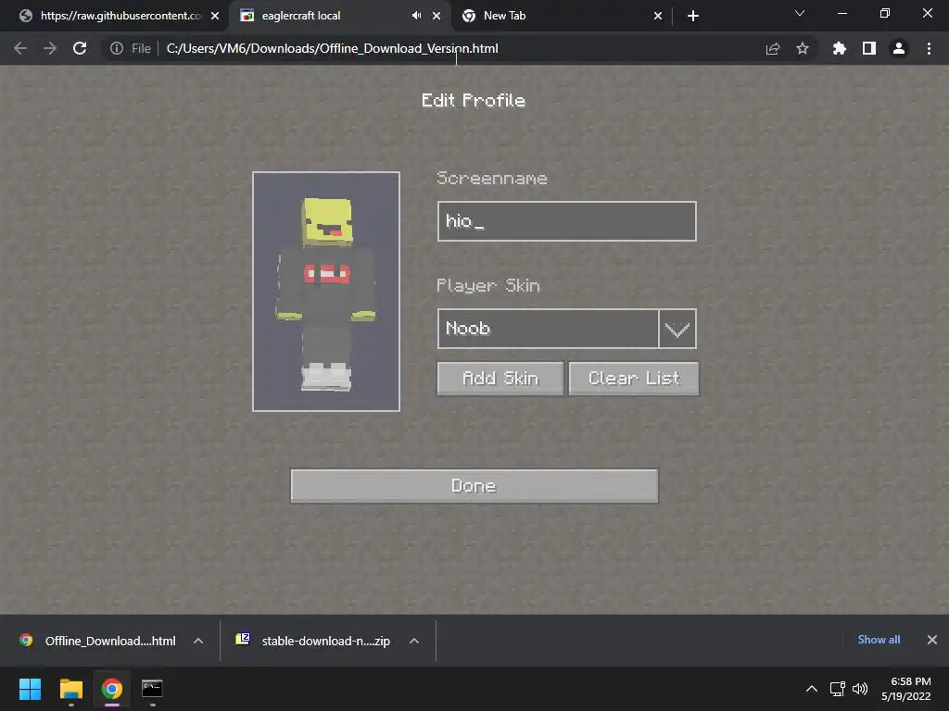Expand options for Offline_Download html download
949x711 pixels.
pyautogui.click(x=198, y=641)
